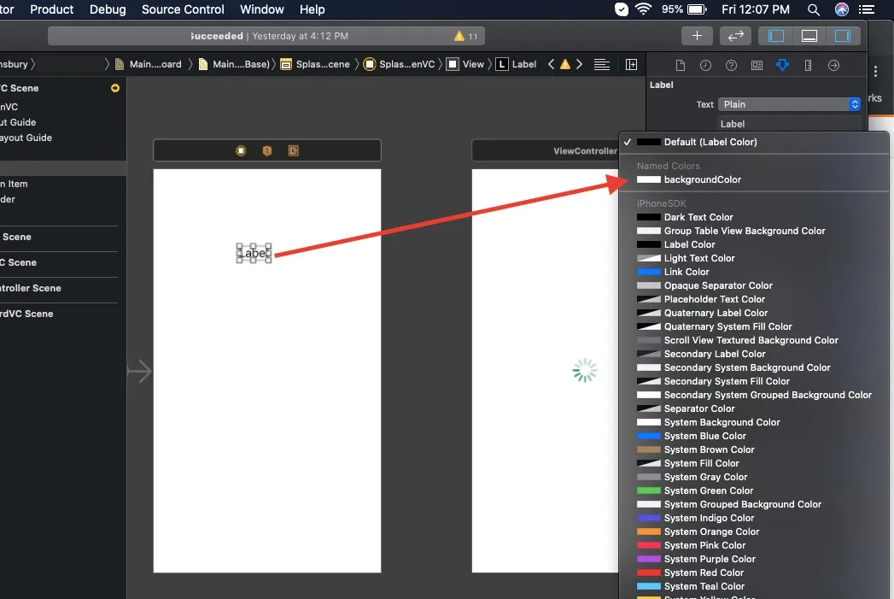Open the Text type Plain dropdown
The image size is (894, 599).
pyautogui.click(x=789, y=104)
